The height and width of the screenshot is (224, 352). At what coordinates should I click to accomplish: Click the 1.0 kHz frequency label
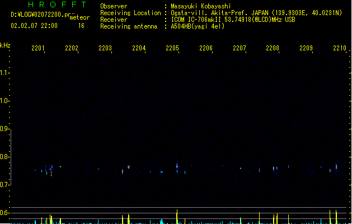(4, 101)
